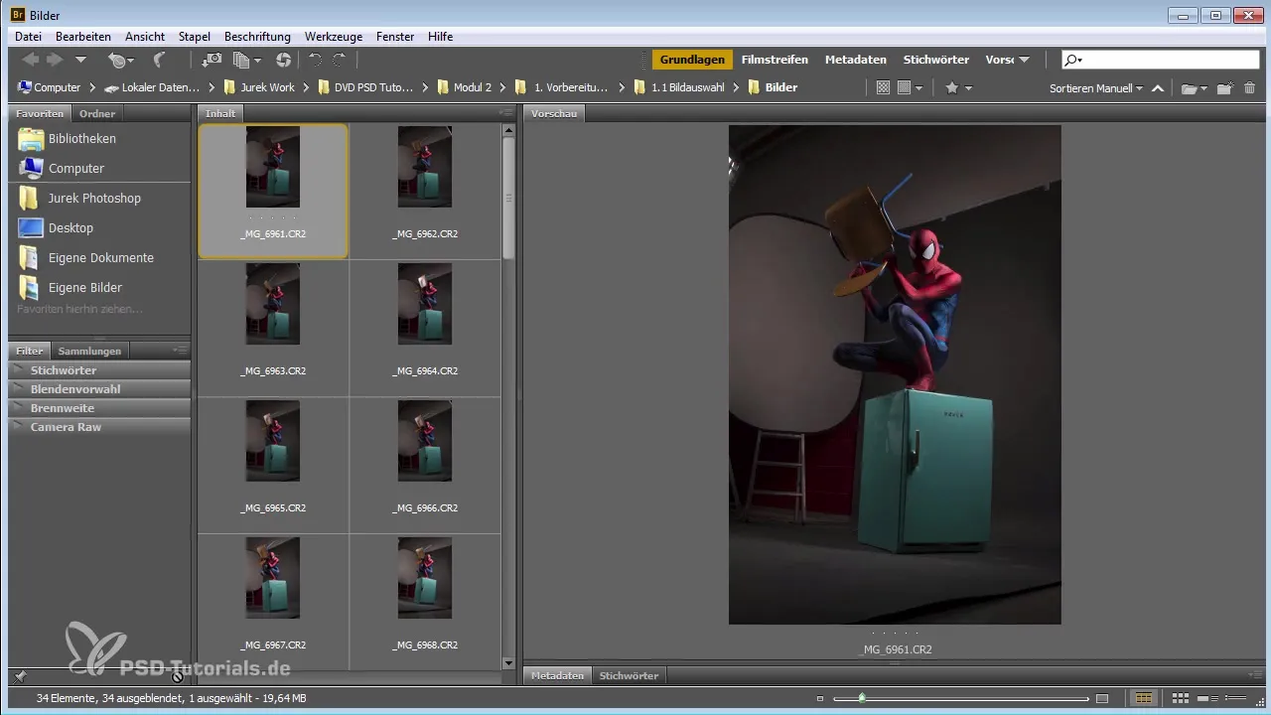
Task: Create a new folder icon
Action: (x=1225, y=87)
